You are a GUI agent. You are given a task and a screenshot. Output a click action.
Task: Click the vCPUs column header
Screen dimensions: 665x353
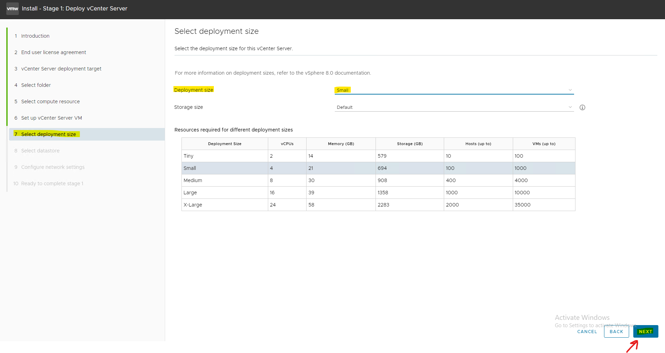[x=287, y=144]
